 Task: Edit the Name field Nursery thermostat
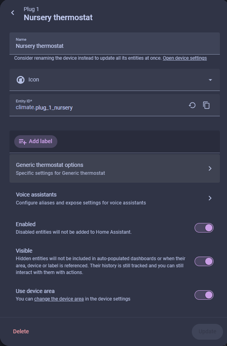point(115,43)
